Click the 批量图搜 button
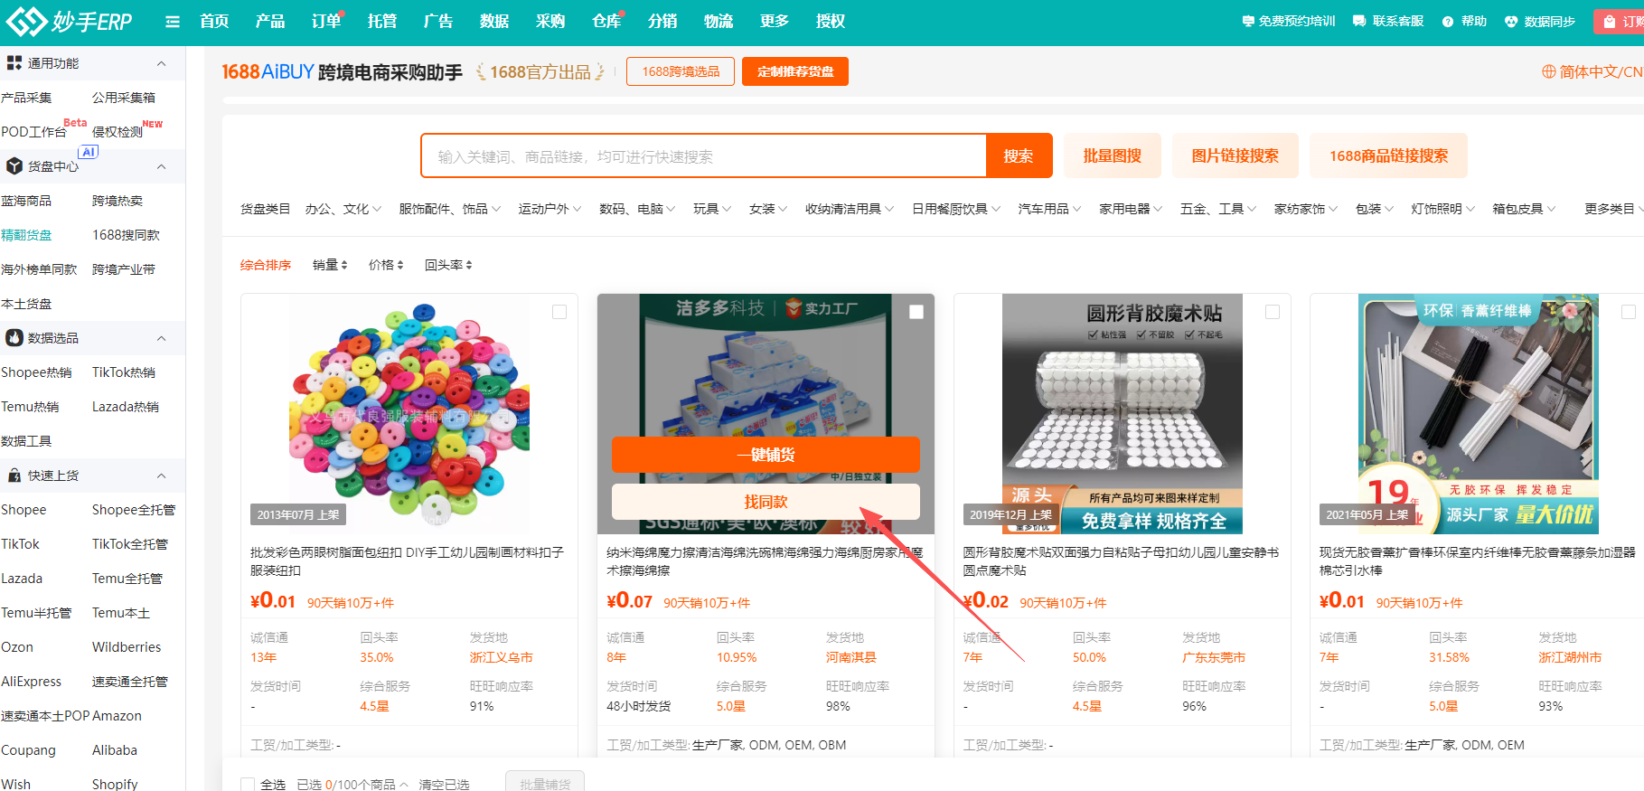Screen dimensions: 1644x791 click(x=1113, y=155)
